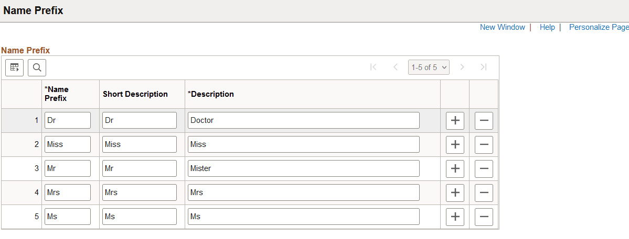
Task: Click the Find search magnifier icon
Action: point(37,67)
